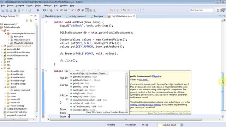226x127 pixels.
Task: Toggle Link with Editor in Package Explorer
Action: pos(31,21)
